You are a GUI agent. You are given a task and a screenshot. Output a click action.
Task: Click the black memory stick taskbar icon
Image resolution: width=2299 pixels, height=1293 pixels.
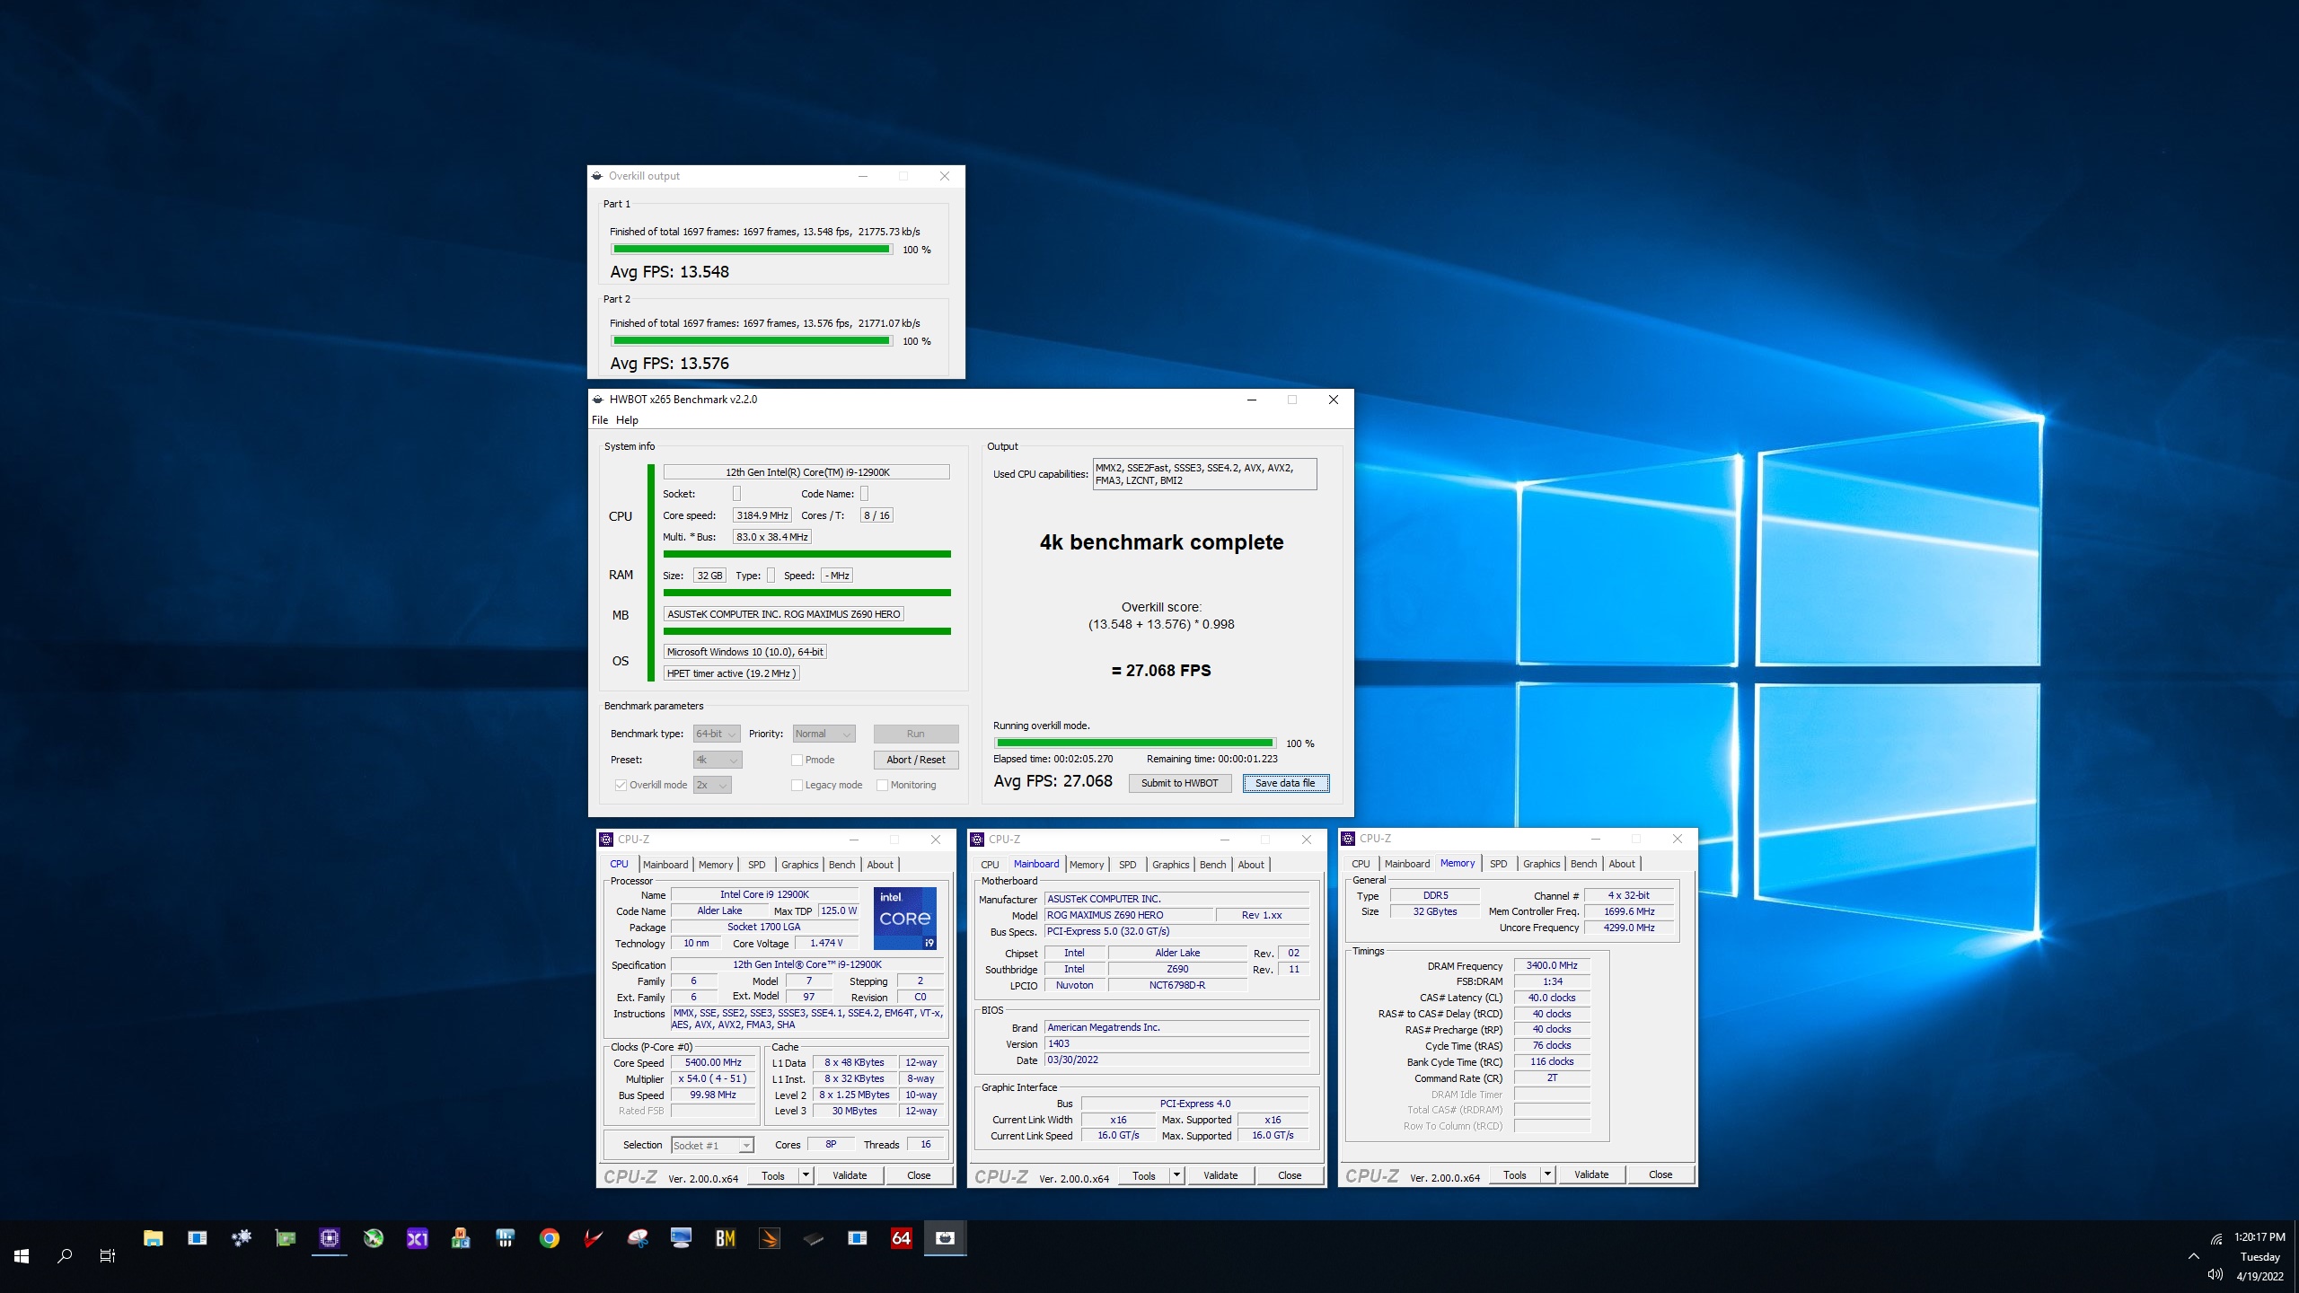pos(814,1238)
